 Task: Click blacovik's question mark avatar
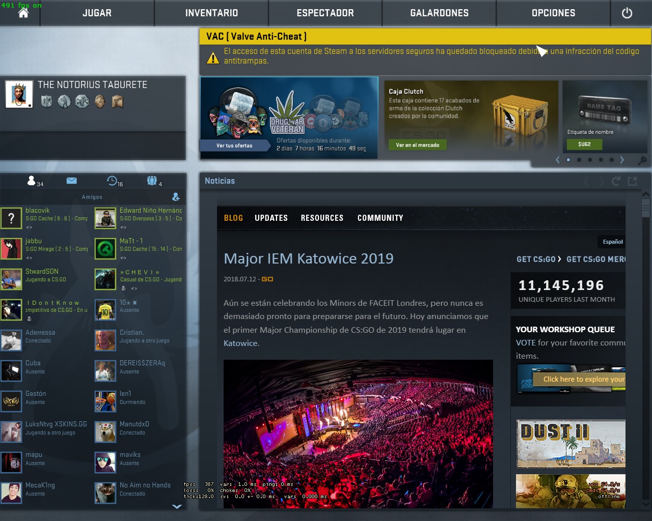[x=11, y=218]
